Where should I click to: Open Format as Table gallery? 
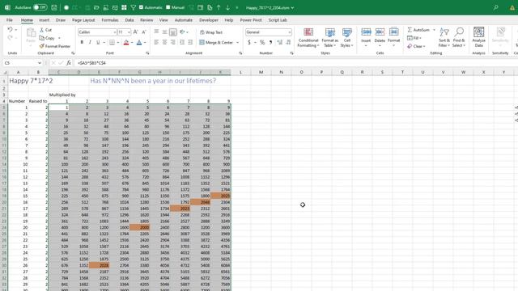point(329,38)
